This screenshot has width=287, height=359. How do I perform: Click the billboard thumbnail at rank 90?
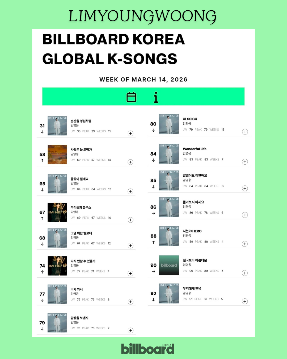pos(169,265)
